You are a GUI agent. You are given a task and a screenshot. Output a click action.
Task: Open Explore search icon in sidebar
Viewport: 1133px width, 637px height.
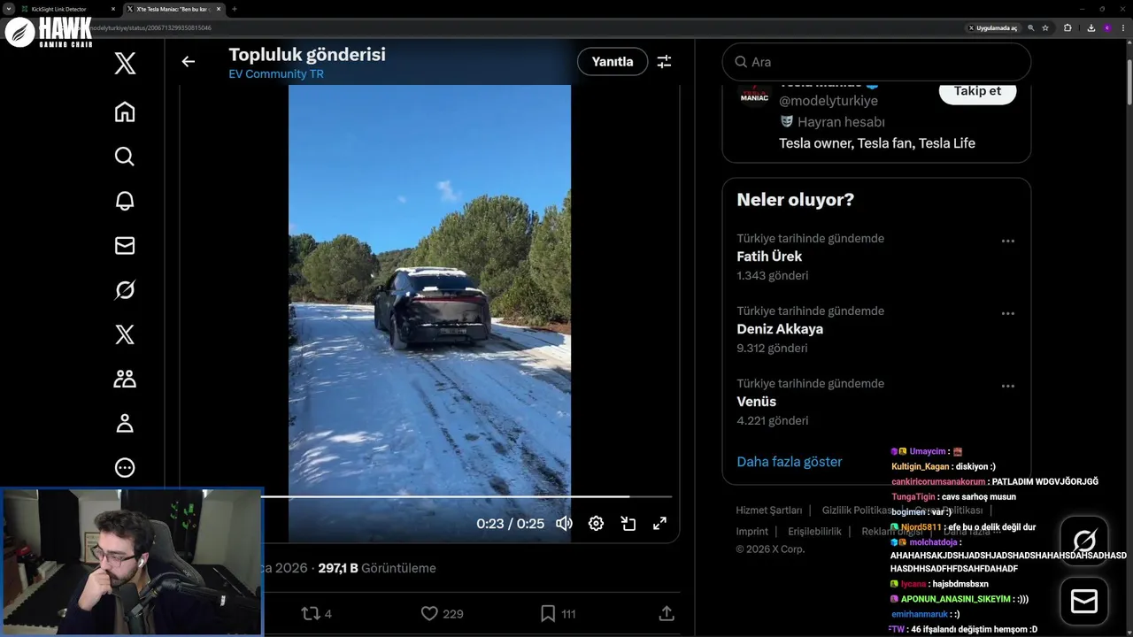[x=125, y=157]
